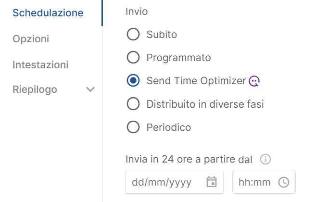Viewport: 328px width, 202px height.
Task: Enable the Periodico radio option
Action: 133,127
